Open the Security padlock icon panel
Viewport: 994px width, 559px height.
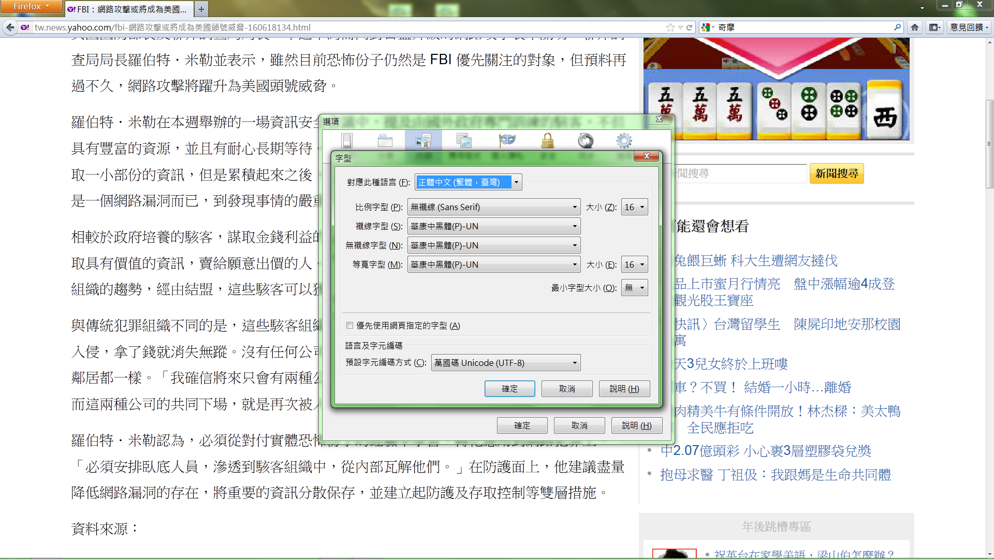(x=547, y=141)
